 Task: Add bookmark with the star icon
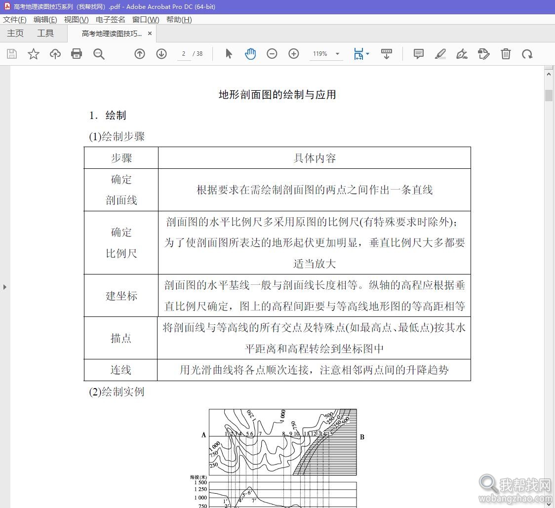(34, 54)
